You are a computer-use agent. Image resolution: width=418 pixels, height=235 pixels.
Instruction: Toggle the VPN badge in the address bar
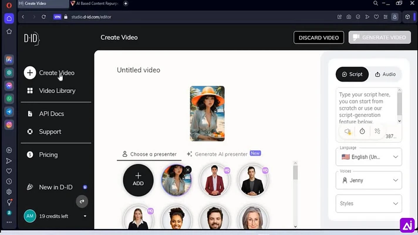[x=58, y=17]
